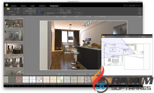Click the shopping cart icon
Screen dimensions: 154x93
[125, 6]
